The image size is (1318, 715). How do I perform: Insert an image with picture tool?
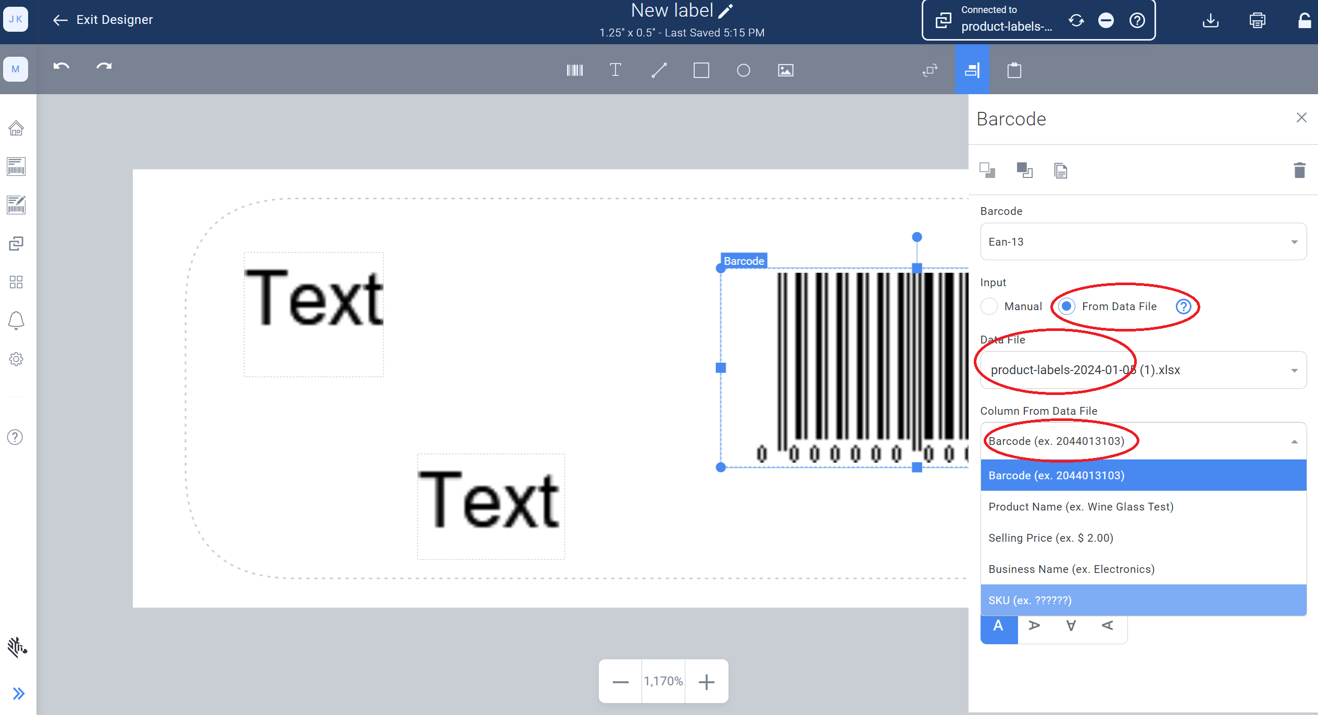786,70
